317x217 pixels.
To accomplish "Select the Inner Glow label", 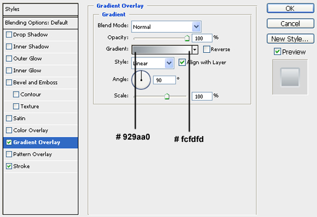I will click(x=27, y=70).
